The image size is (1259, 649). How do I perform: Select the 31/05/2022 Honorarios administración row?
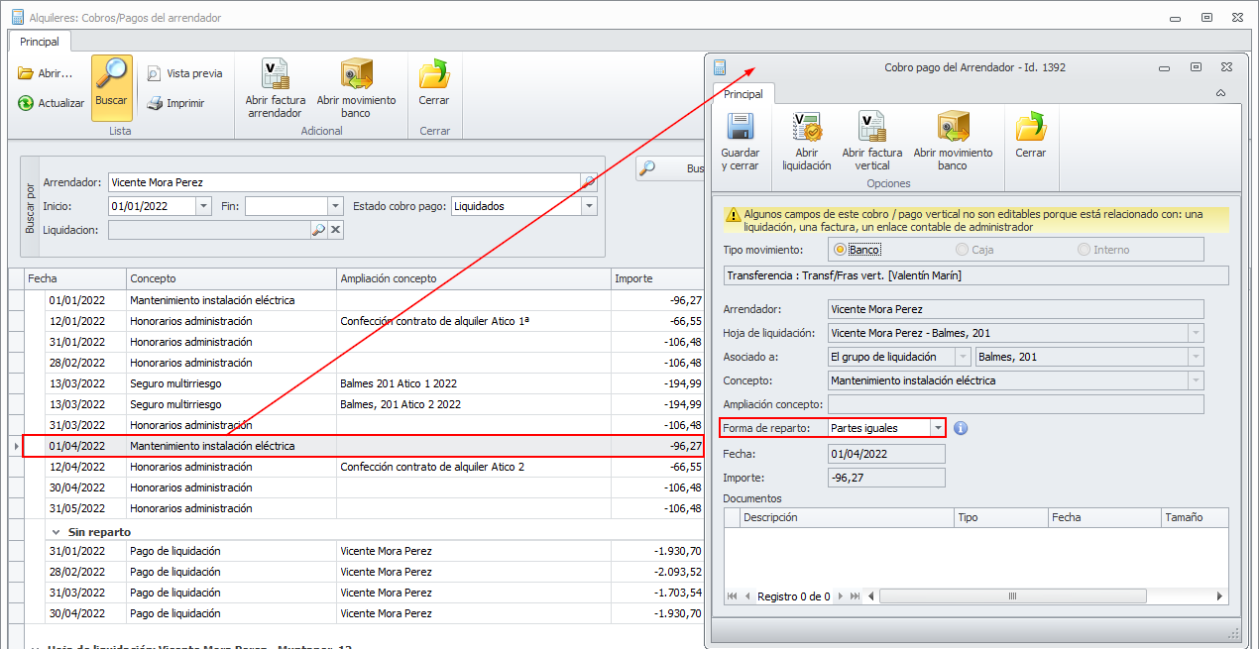pos(364,508)
